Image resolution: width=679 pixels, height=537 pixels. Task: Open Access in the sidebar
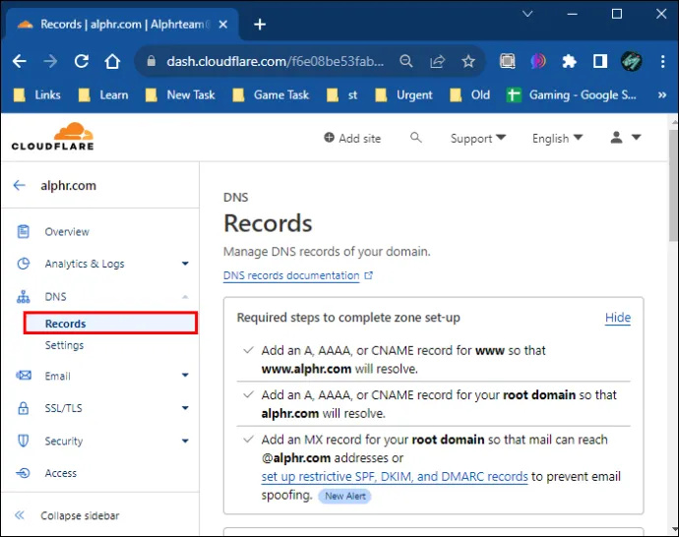[61, 473]
